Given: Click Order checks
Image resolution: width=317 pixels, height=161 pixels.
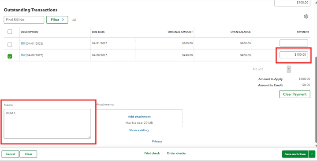Looking at the screenshot, I should [176, 154].
